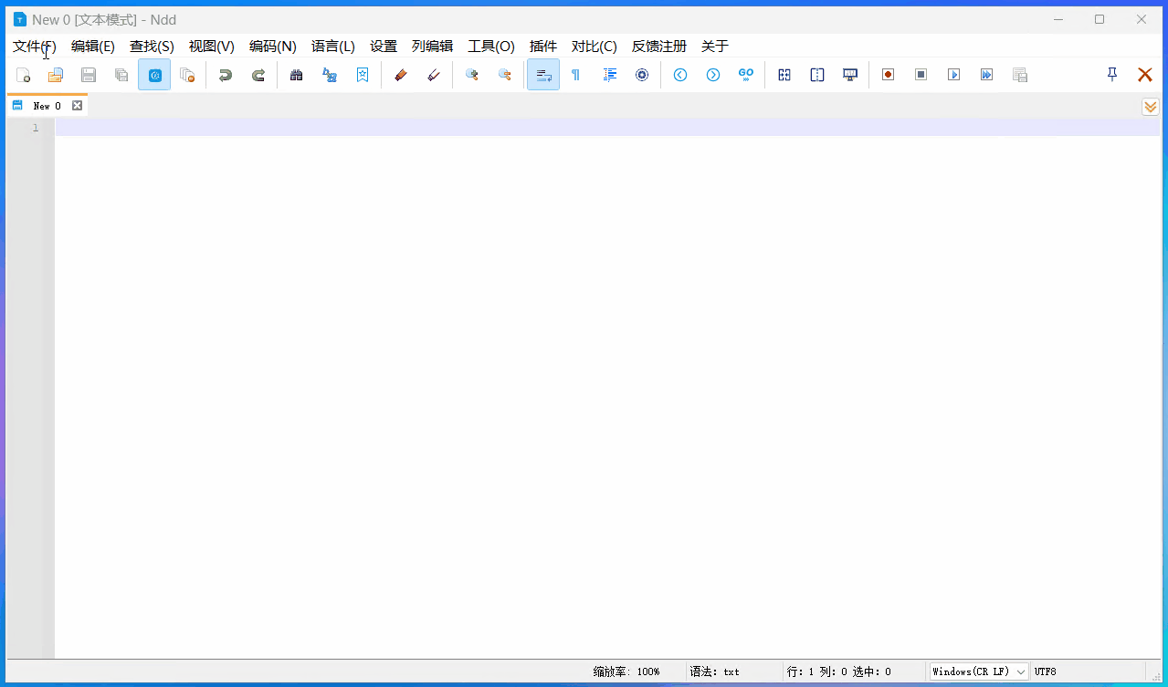Image resolution: width=1168 pixels, height=687 pixels.
Task: Open the 关于 menu
Action: (x=715, y=47)
